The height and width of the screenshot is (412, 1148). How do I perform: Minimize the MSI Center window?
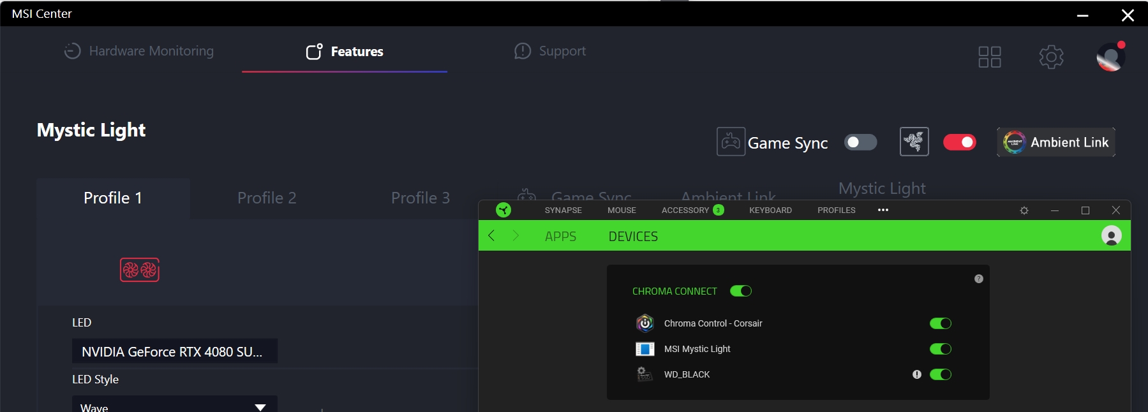tap(1083, 15)
